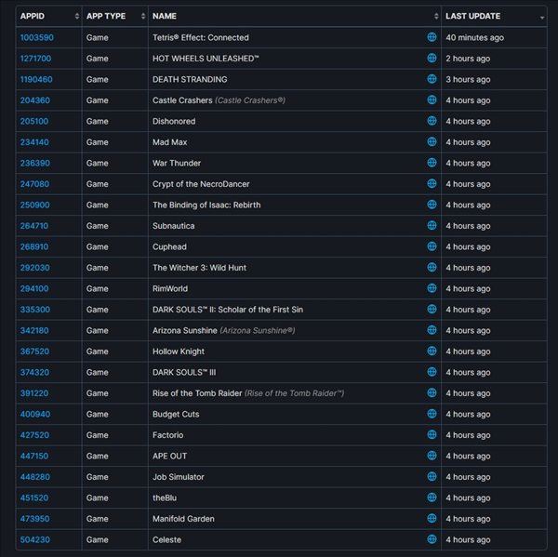The height and width of the screenshot is (557, 558).
Task: Follow the 268910 Cuphead app link
Action: tap(34, 246)
